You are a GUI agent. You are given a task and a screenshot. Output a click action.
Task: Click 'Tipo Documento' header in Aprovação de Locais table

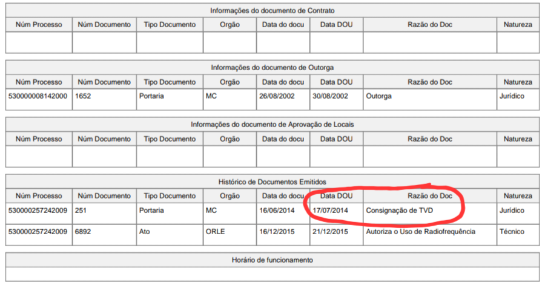point(170,139)
